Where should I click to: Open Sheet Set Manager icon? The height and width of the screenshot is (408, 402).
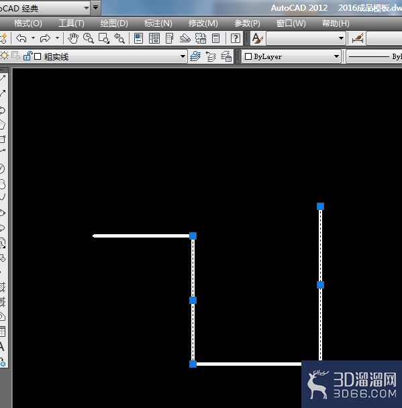click(x=185, y=38)
